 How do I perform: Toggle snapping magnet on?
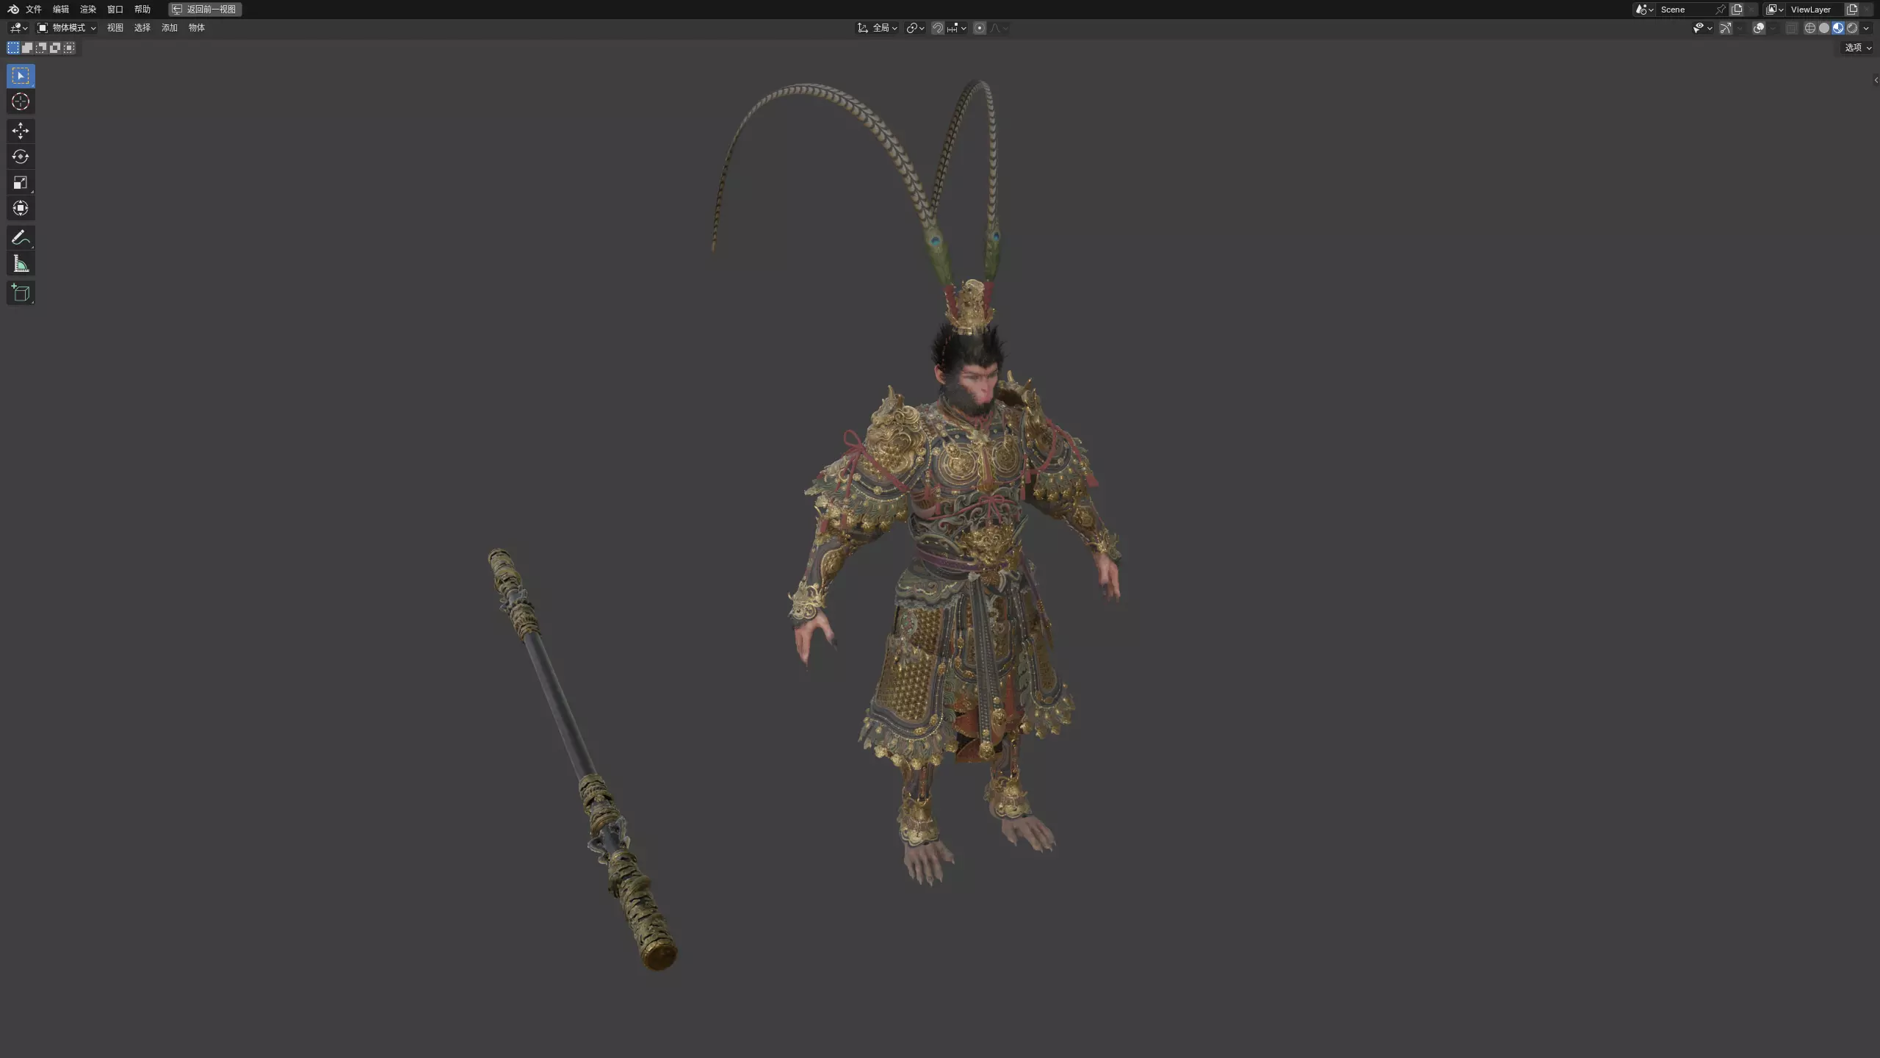click(937, 28)
